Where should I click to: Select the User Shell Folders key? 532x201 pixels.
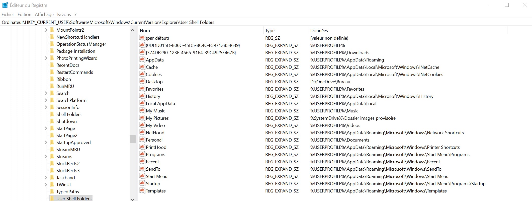coord(74,198)
